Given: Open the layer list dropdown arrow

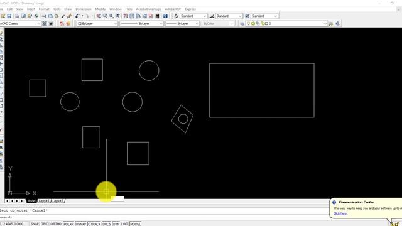Looking at the screenshot, I should tap(325, 24).
